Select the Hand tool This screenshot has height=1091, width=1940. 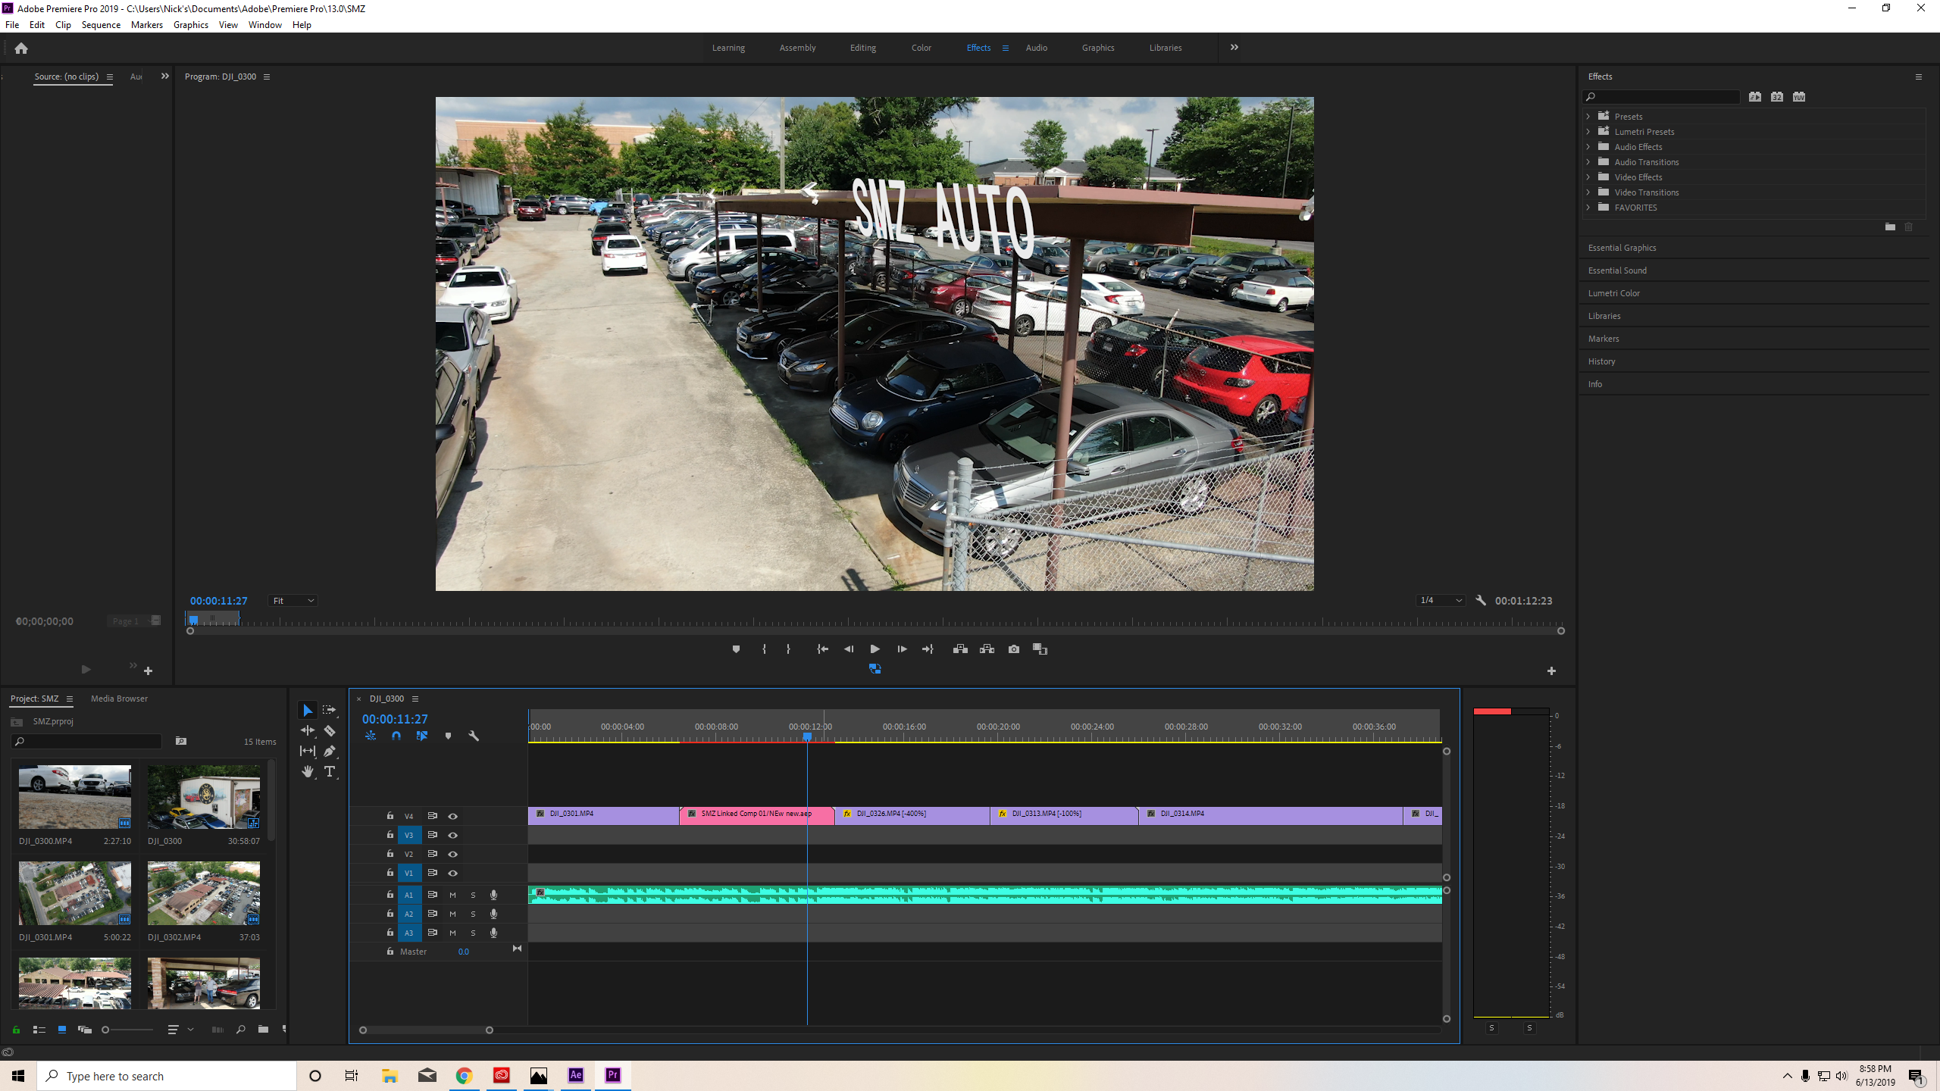pos(308,771)
